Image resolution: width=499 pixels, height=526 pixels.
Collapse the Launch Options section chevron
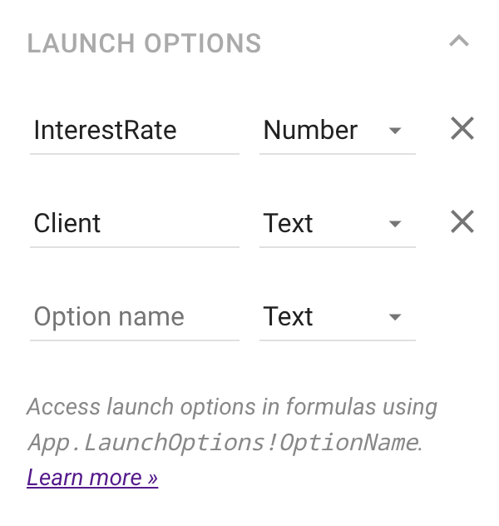click(x=459, y=42)
